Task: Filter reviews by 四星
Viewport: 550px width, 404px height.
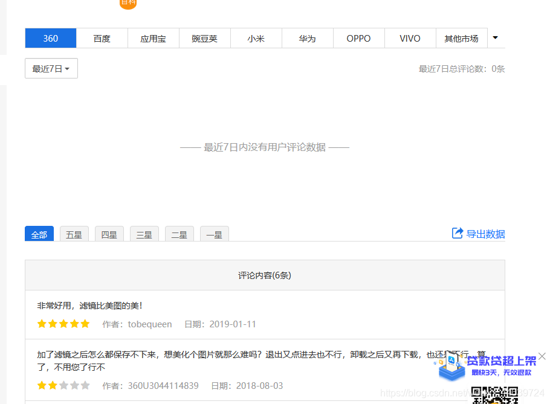Action: click(x=109, y=234)
